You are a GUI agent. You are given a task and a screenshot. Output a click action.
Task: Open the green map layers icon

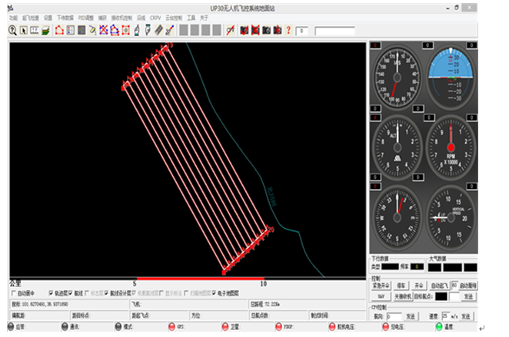tap(45, 31)
